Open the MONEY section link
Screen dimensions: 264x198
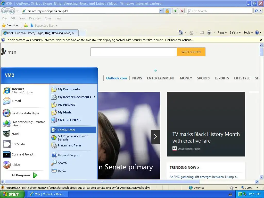pos(186,78)
